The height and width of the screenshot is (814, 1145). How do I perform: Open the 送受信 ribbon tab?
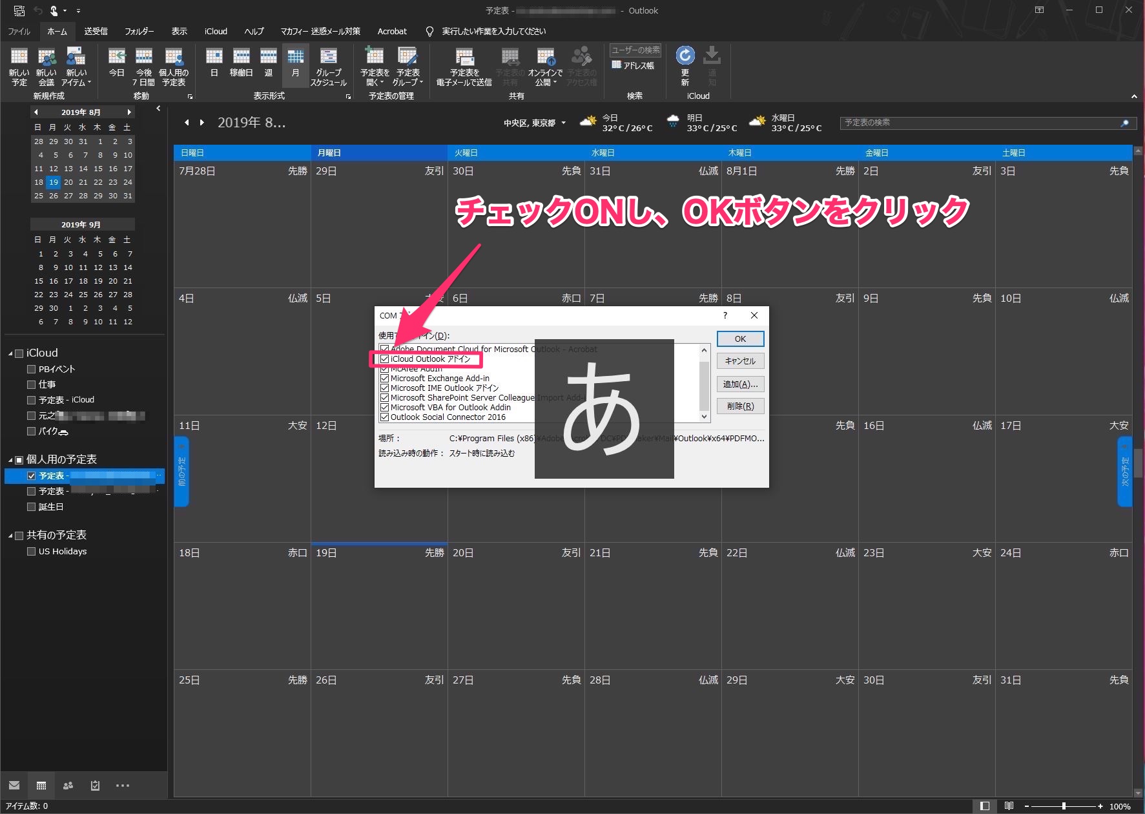[96, 31]
